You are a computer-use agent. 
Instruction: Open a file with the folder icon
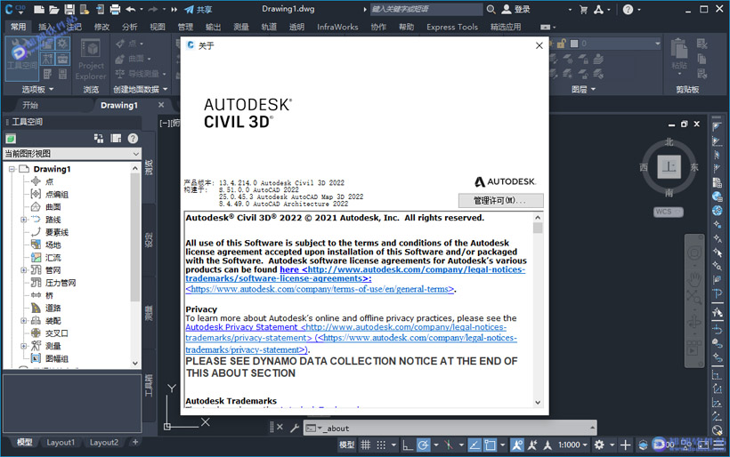coord(54,9)
